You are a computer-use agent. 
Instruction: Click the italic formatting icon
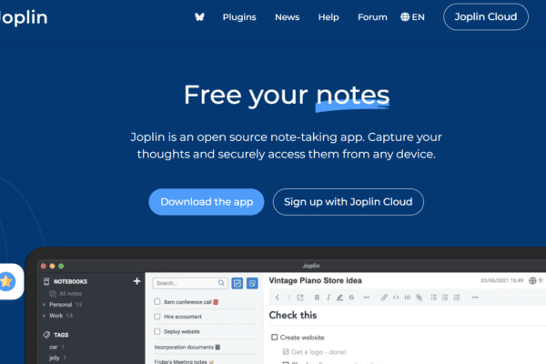328,297
